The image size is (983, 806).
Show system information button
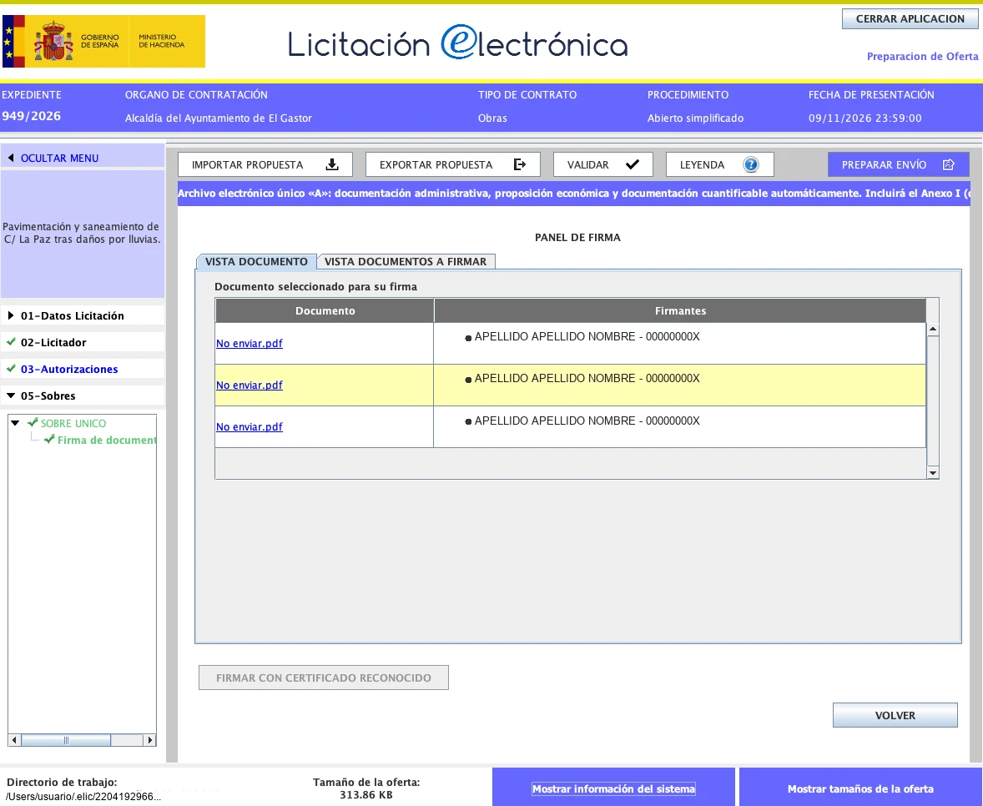pyautogui.click(x=613, y=788)
